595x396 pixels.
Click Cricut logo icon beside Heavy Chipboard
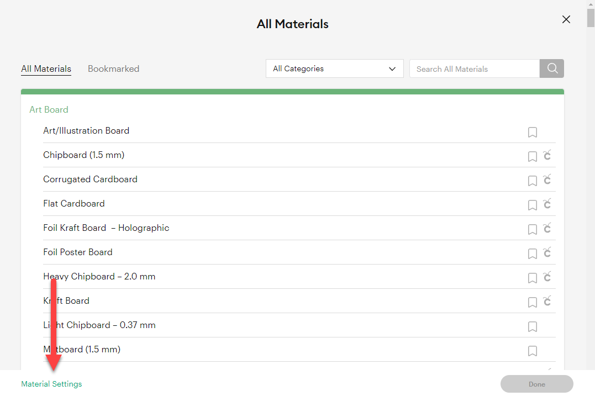[x=547, y=277]
